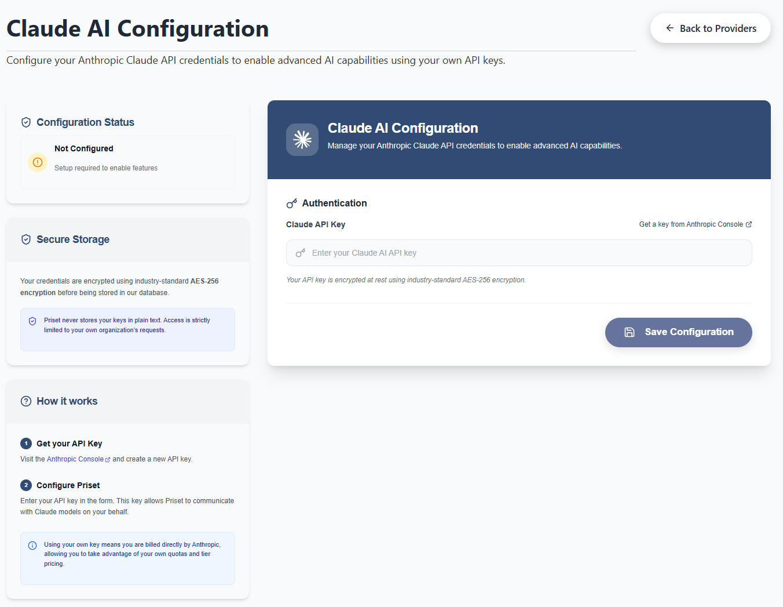This screenshot has width=783, height=607.
Task: Click the key icon inside API key field
Action: (301, 253)
